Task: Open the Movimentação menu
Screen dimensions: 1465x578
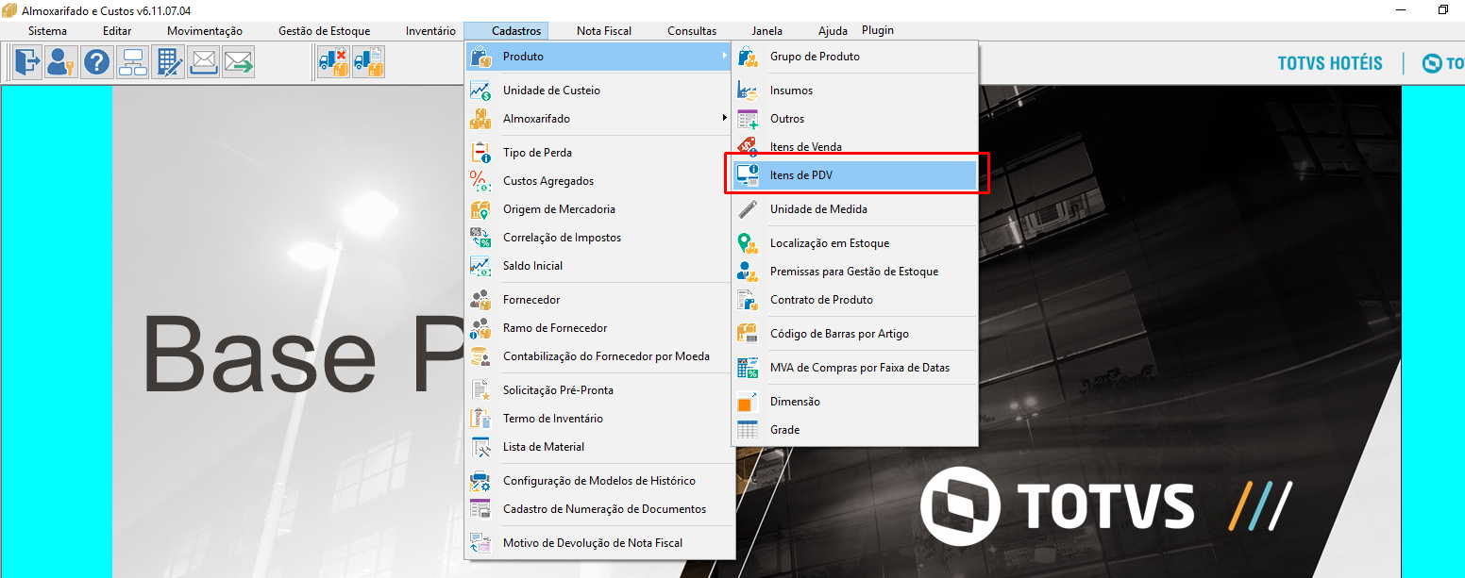Action: point(205,31)
